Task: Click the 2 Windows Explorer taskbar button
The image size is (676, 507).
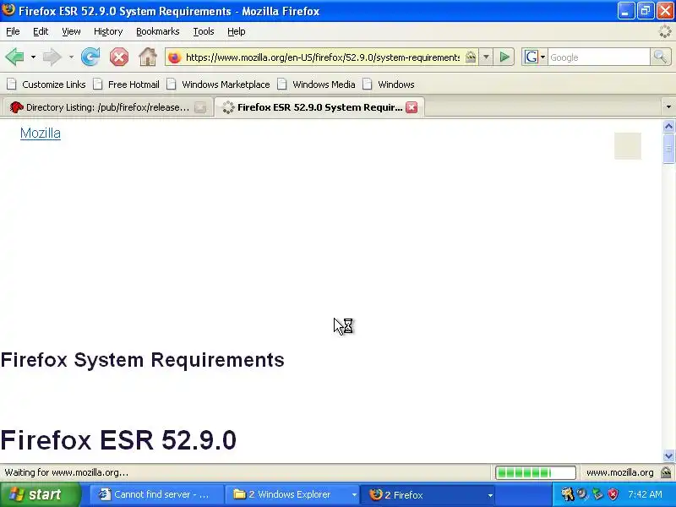Action: click(292, 494)
